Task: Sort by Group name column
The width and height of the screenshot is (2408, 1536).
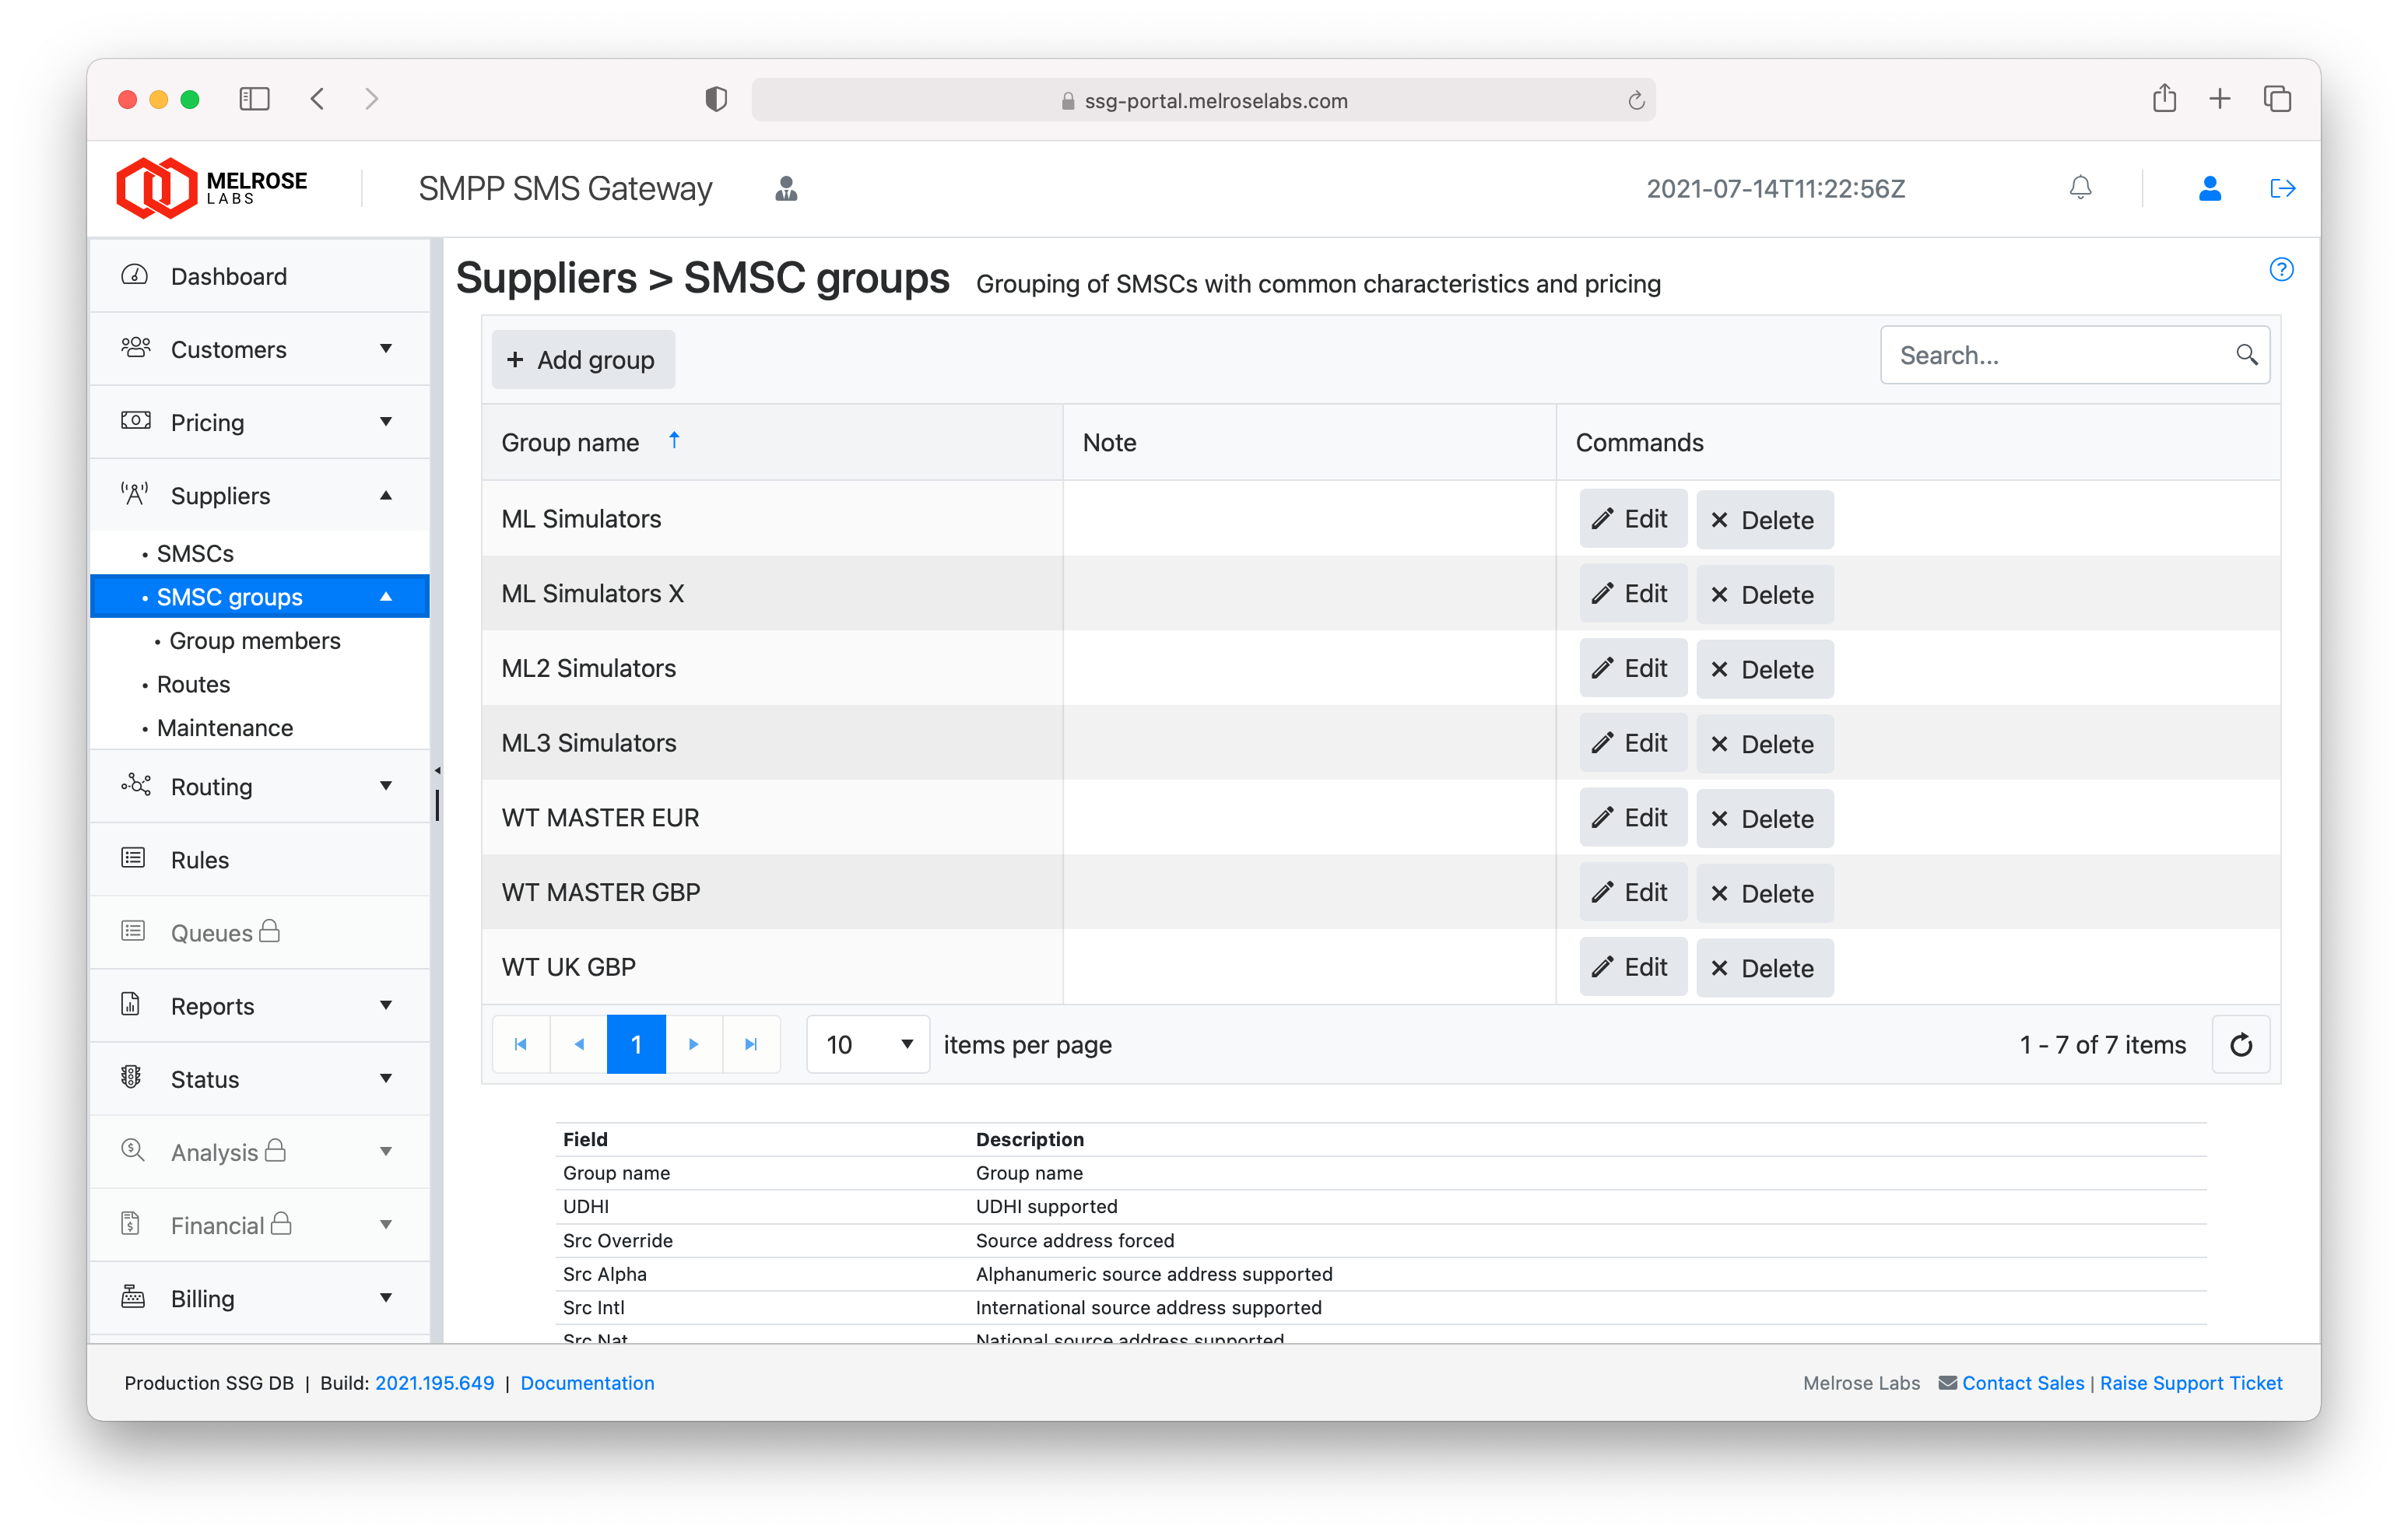Action: [x=570, y=443]
